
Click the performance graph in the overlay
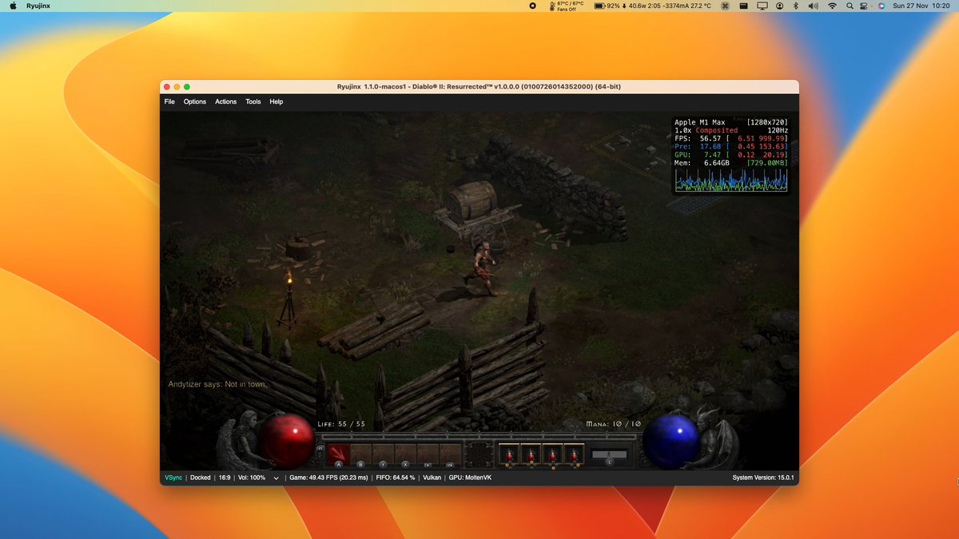point(731,180)
